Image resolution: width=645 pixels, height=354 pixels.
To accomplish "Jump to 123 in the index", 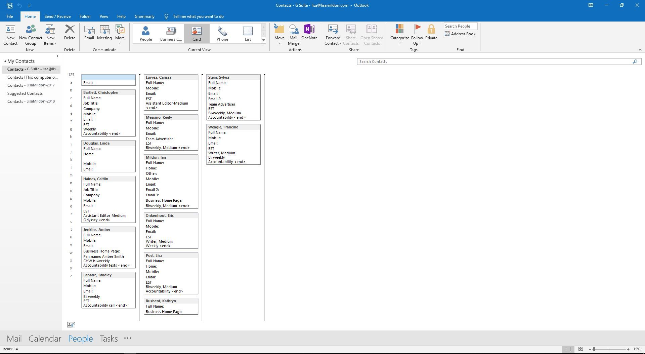I will (x=71, y=75).
